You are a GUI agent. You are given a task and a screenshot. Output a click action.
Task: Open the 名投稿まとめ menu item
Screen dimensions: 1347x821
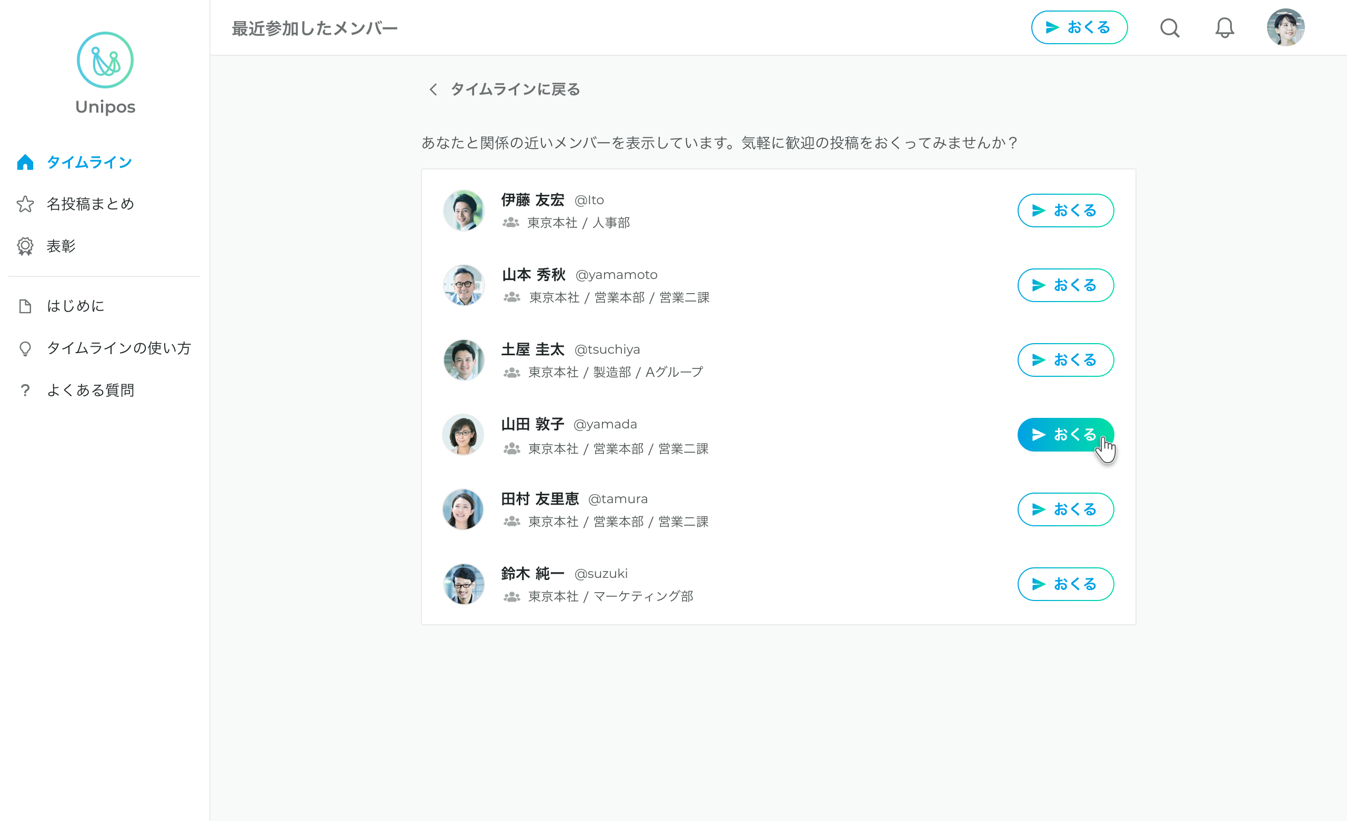[x=90, y=204]
